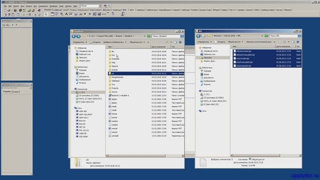The image size is (320, 180).
Task: Click the New file icon in C++Builder toolbar
Action: [x=5, y=10]
